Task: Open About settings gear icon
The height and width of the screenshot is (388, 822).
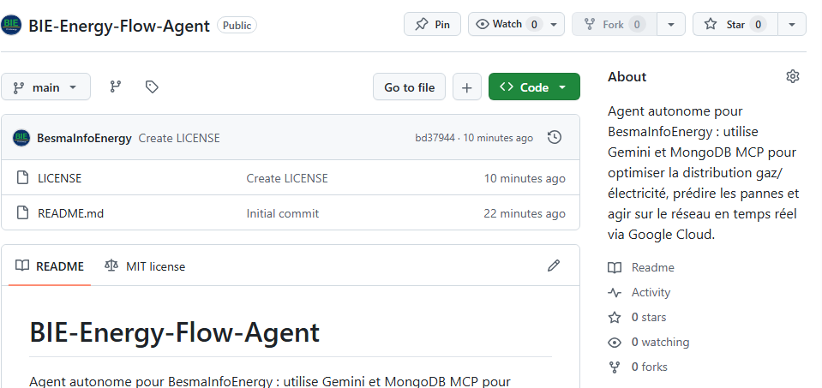Action: (x=793, y=76)
